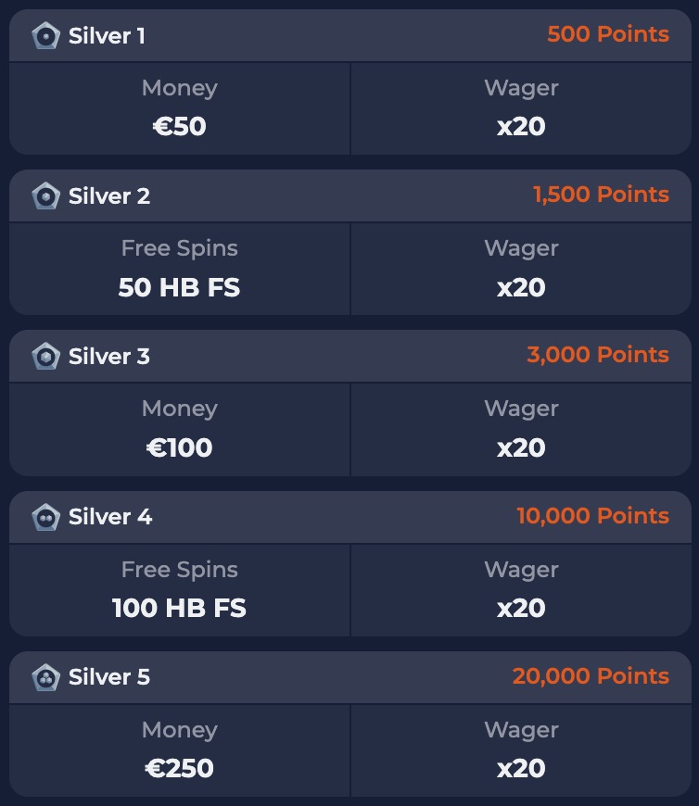Click the Silver 4 badge icon

[45, 517]
